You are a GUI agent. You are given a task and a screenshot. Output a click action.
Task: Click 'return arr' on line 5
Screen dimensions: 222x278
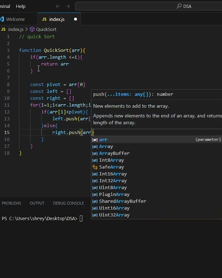[55, 64]
